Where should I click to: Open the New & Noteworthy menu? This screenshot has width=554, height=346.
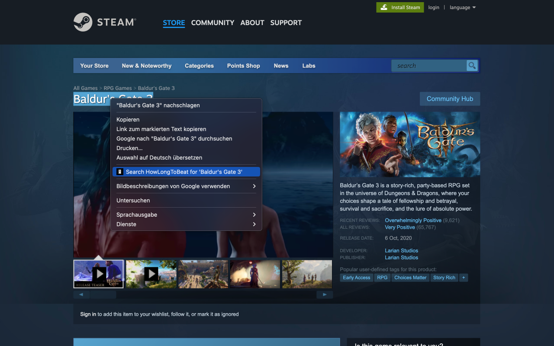(x=147, y=66)
